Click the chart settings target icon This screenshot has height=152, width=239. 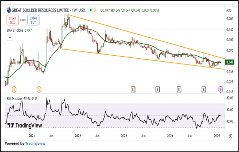pos(230,136)
